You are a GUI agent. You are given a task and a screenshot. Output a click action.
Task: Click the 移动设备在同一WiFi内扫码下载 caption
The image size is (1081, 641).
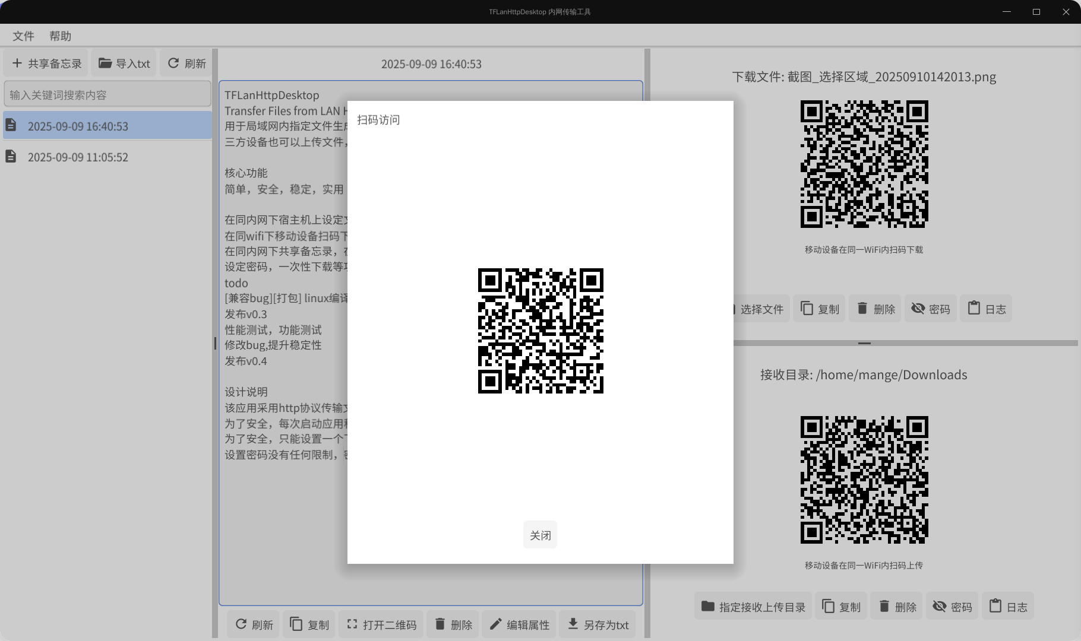(864, 250)
